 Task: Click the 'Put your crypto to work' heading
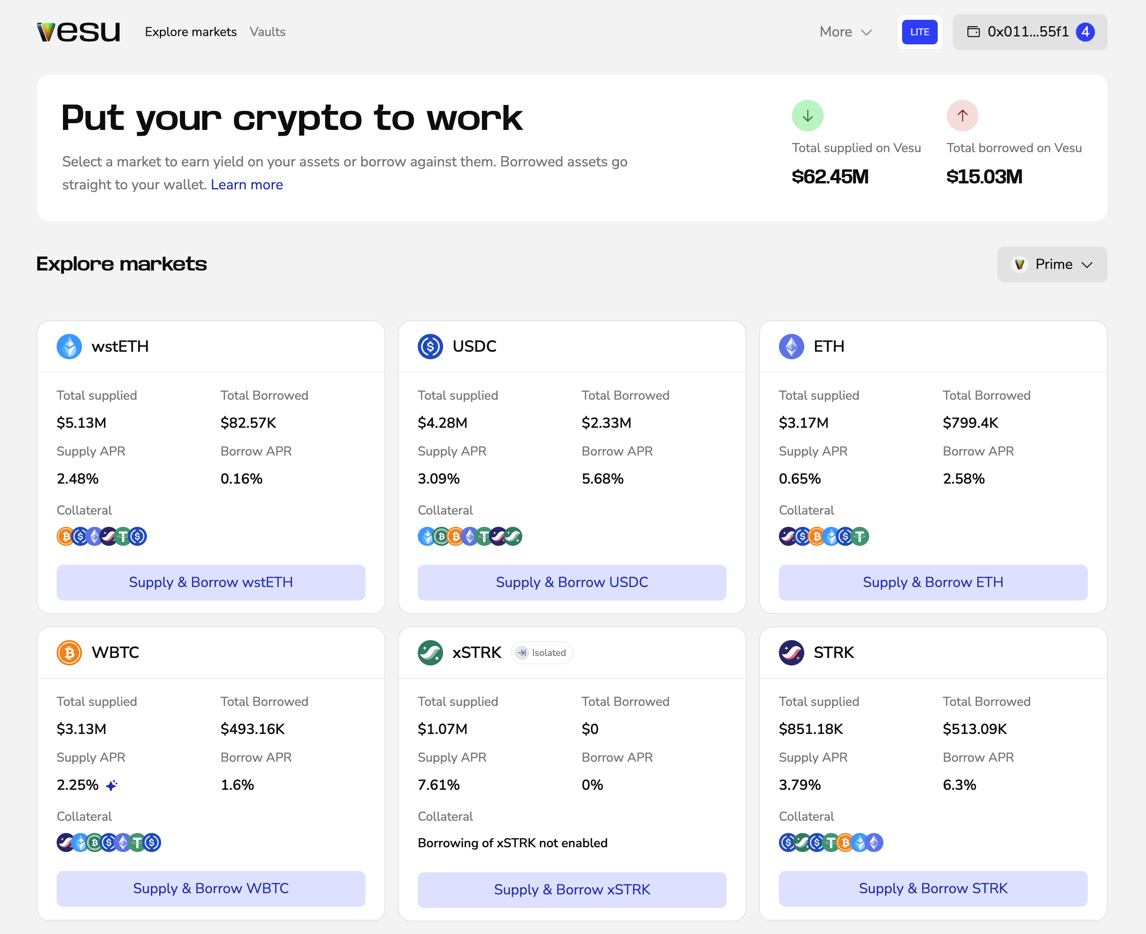click(292, 119)
